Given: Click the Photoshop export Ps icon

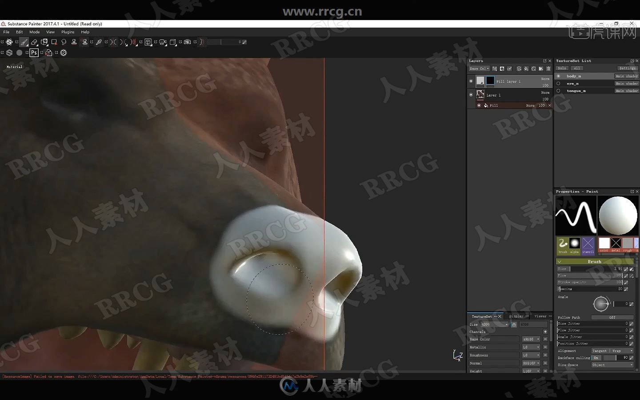Looking at the screenshot, I should coord(34,52).
